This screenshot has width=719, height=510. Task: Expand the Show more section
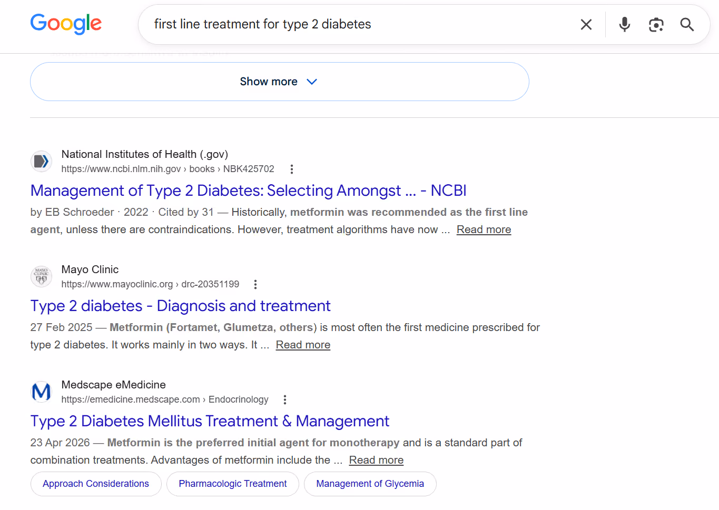point(280,82)
